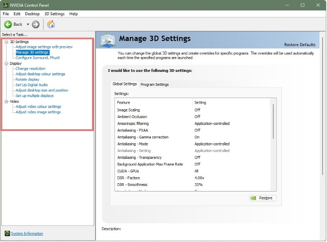327x242 pixels.
Task: Click the NVIDIA logo in title bar
Action: pyautogui.click(x=5, y=5)
